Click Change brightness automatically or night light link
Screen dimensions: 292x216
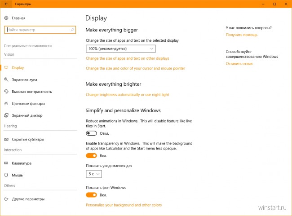pyautogui.click(x=128, y=95)
